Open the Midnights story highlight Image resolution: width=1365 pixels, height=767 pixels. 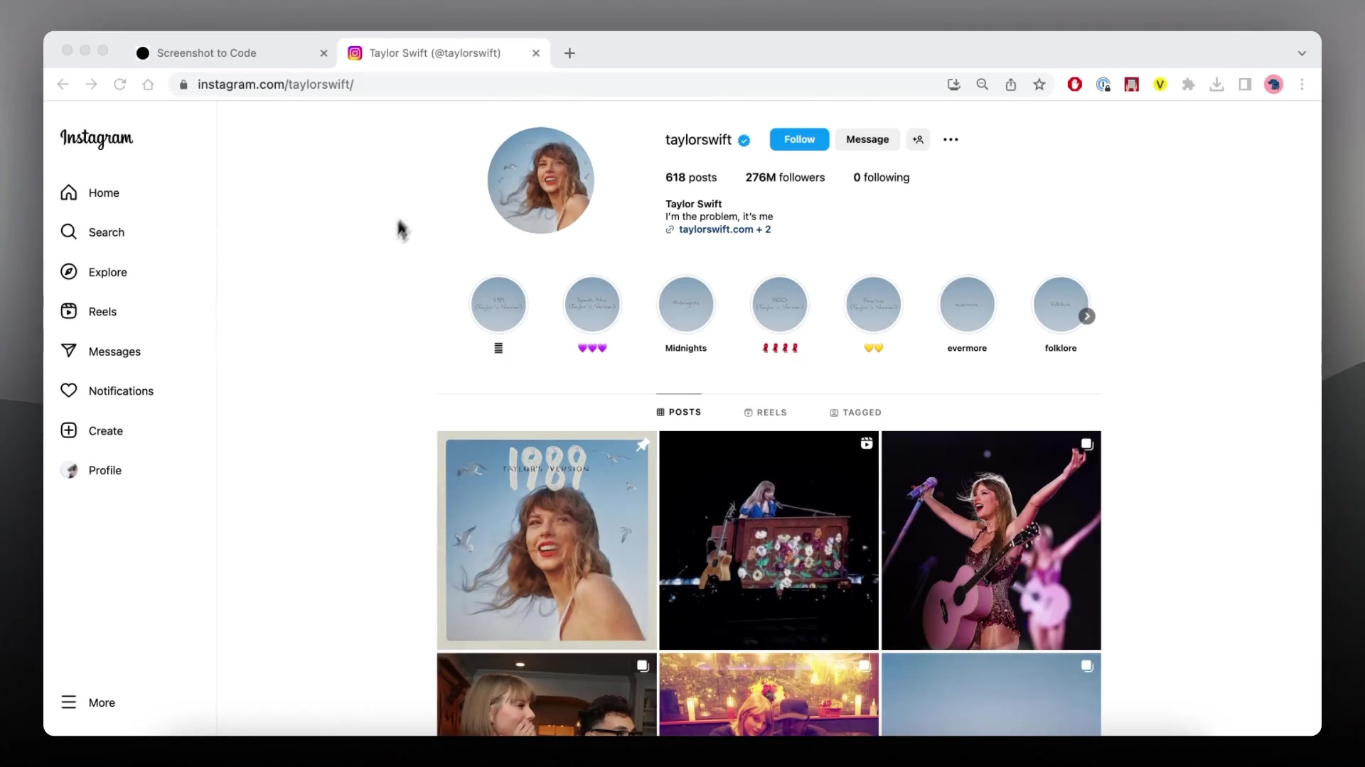click(x=686, y=305)
